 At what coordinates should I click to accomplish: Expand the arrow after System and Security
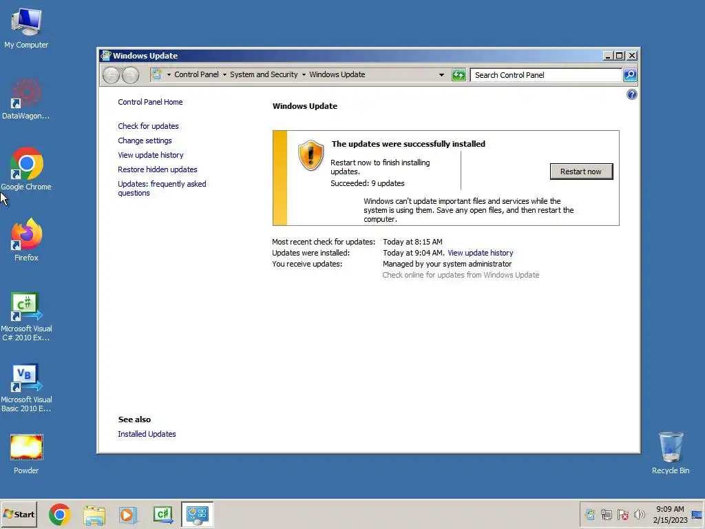(304, 74)
